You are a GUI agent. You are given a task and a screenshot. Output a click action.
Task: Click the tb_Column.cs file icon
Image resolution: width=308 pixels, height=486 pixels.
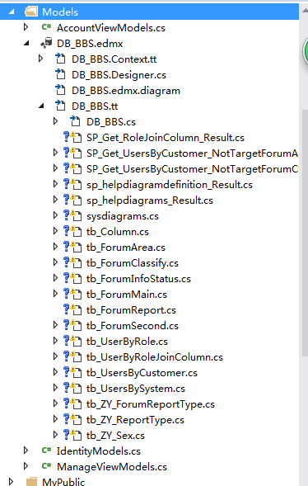click(72, 231)
